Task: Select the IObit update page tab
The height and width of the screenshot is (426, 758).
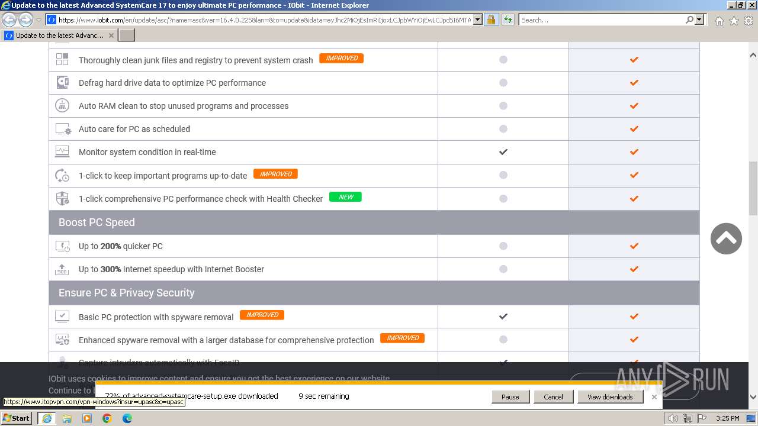Action: click(x=59, y=35)
